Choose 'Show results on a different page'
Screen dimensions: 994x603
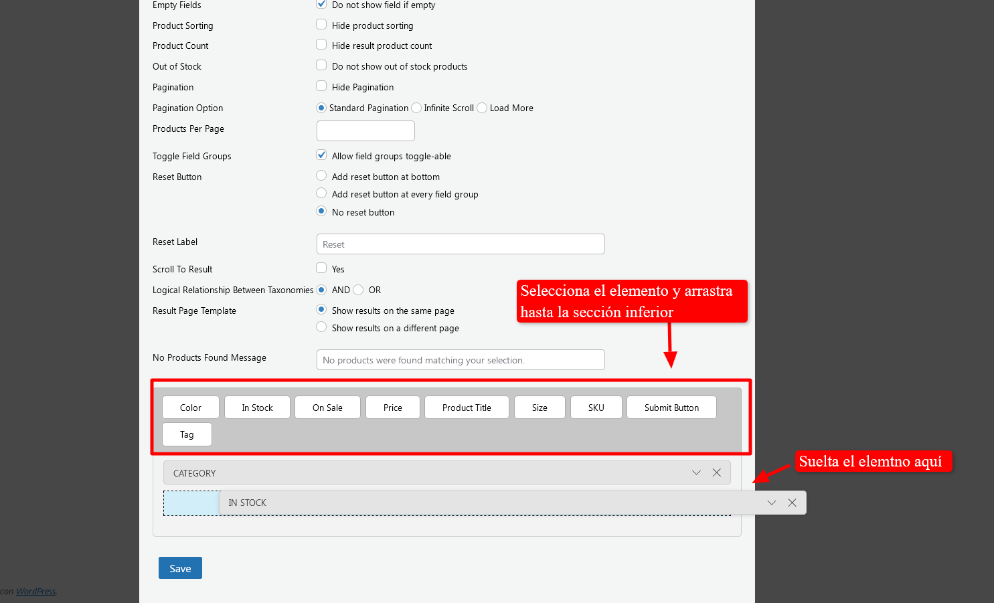pyautogui.click(x=321, y=327)
